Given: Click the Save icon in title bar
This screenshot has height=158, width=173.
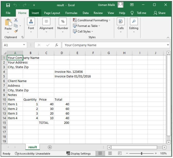Looking at the screenshot, I should pos(8,5).
